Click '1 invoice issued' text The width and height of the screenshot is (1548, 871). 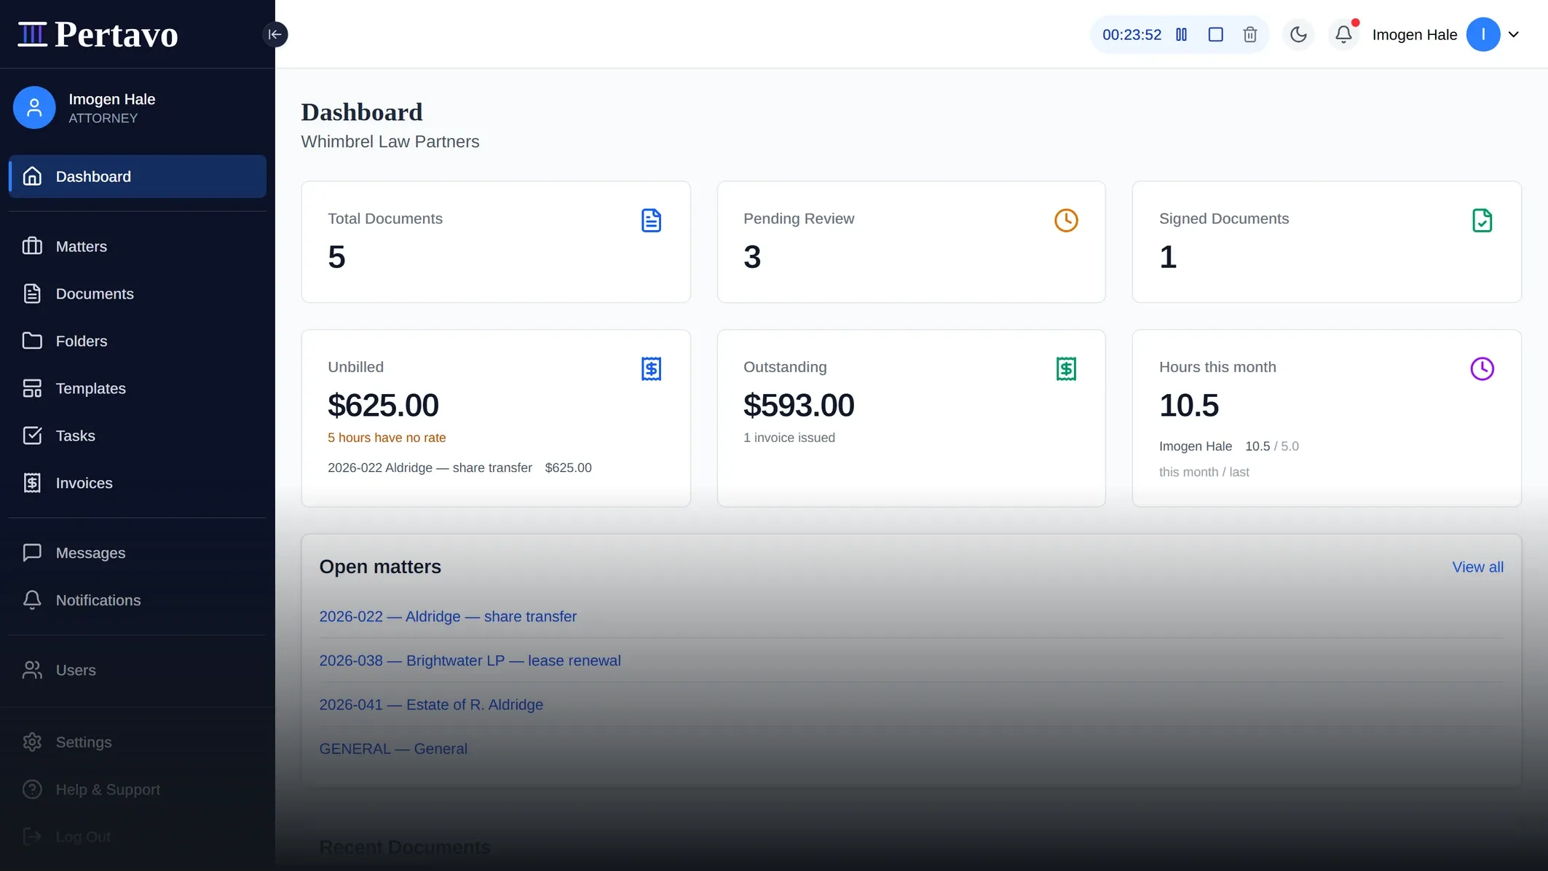click(789, 438)
